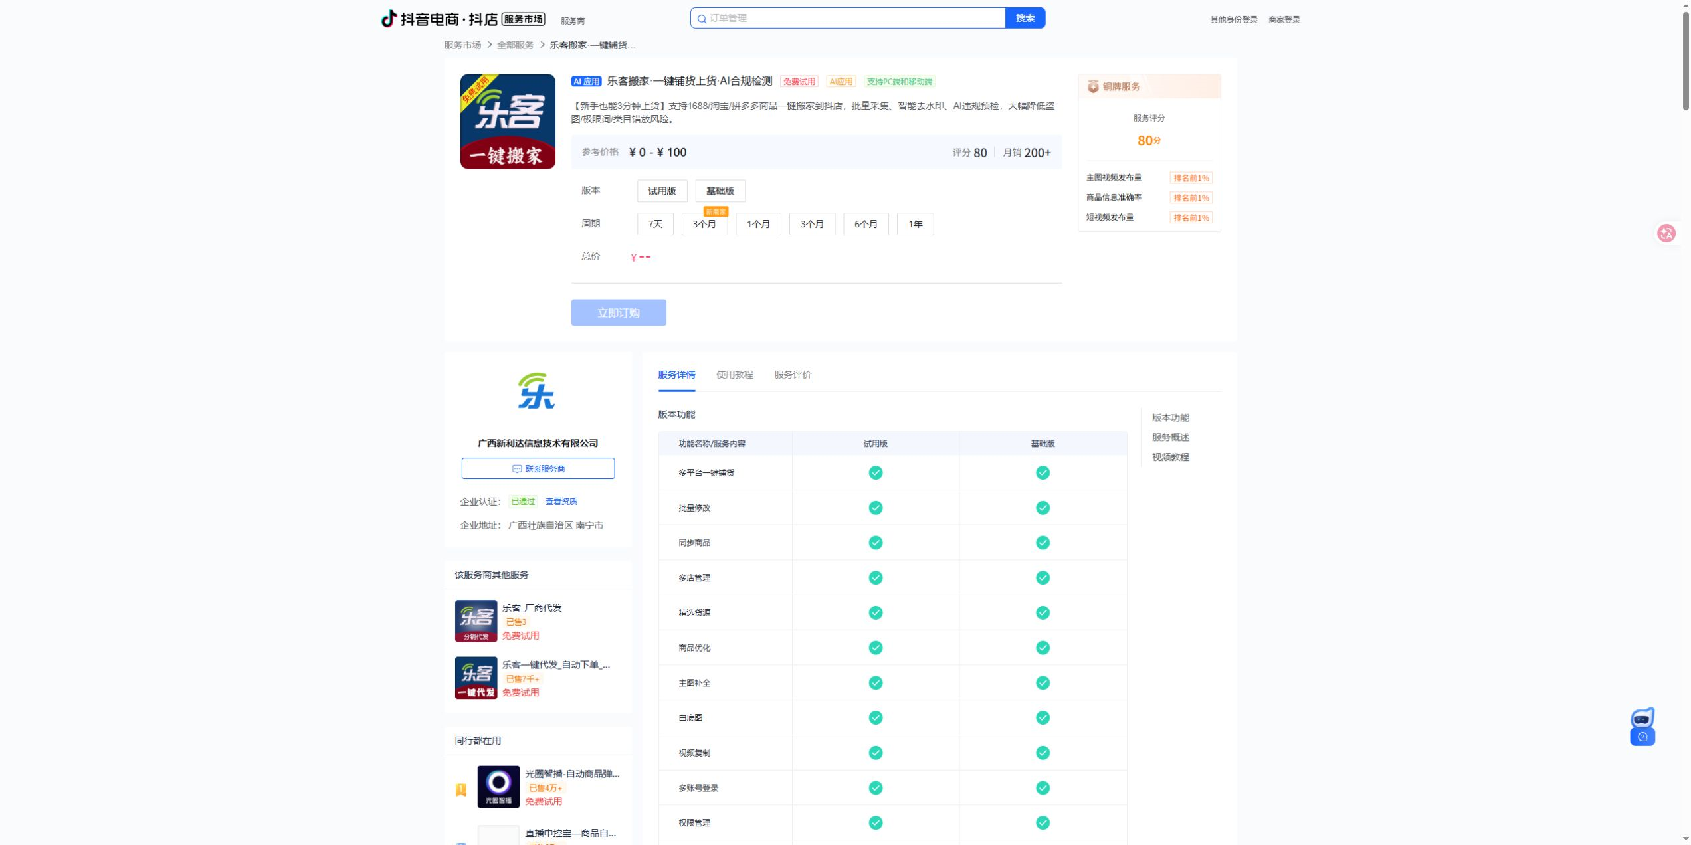Open the 查看资质 link
The image size is (1691, 845).
click(x=561, y=502)
